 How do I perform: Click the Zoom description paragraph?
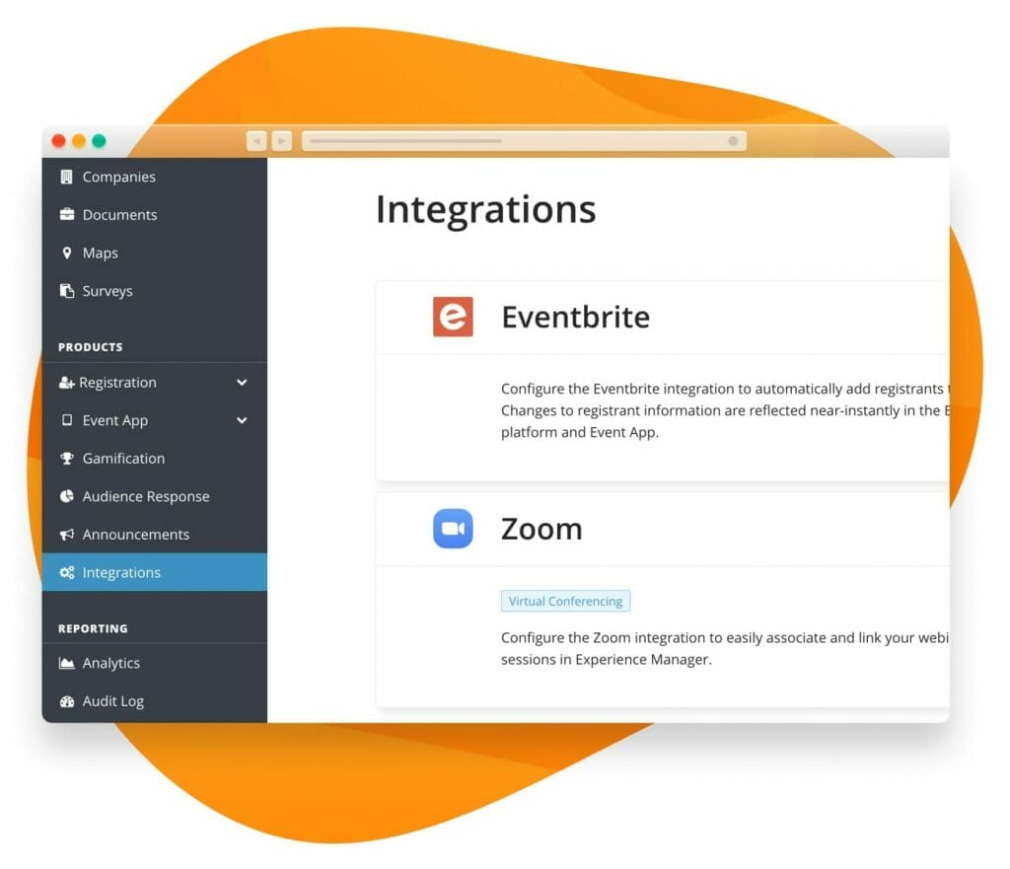(725, 648)
